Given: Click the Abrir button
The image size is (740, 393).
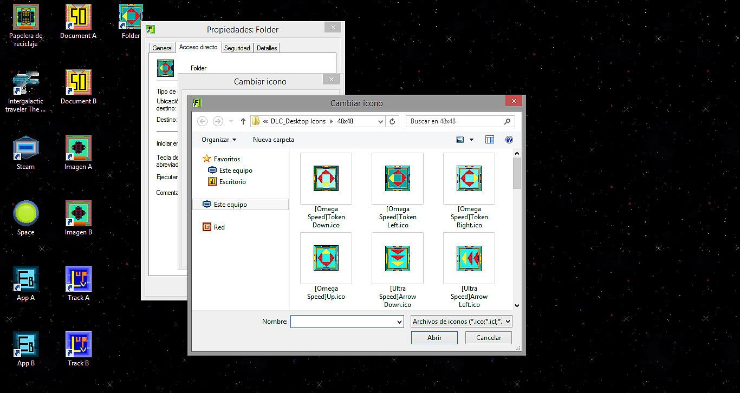Looking at the screenshot, I should 434,338.
